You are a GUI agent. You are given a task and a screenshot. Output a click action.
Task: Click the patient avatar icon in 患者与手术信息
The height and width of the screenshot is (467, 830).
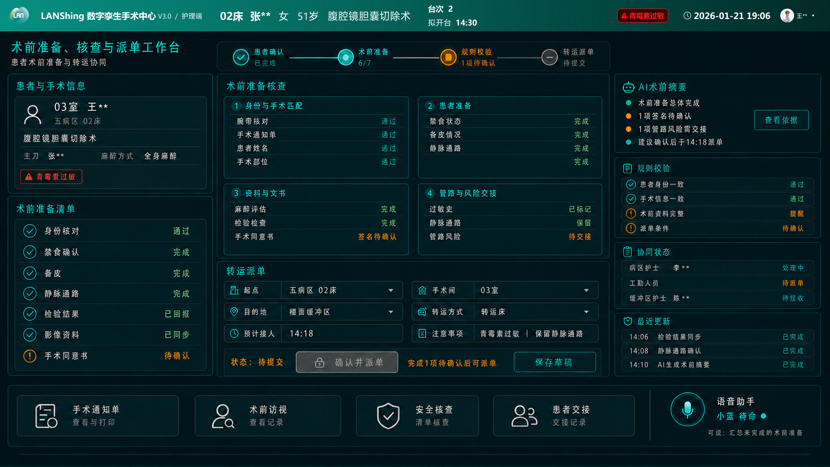pos(32,114)
